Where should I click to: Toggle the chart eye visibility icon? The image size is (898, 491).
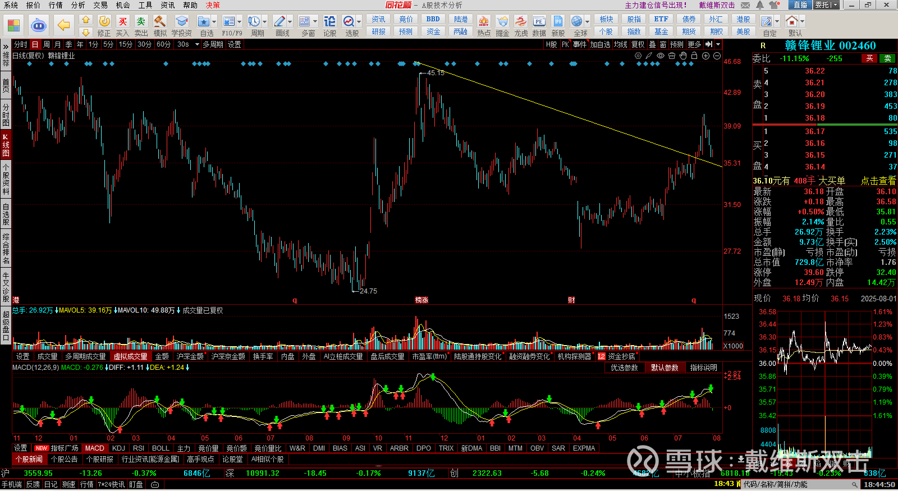pos(661,56)
